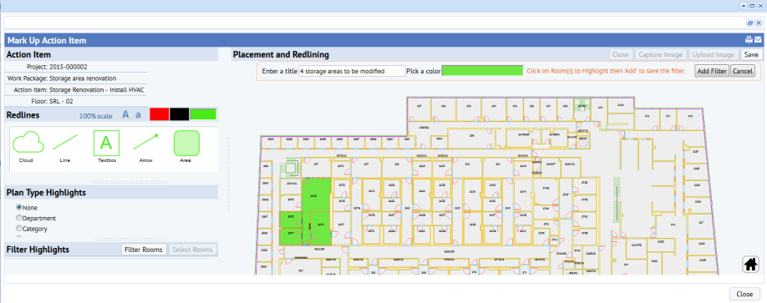Save the placement and redlining
Screen dimensions: 767x303
[x=751, y=55]
